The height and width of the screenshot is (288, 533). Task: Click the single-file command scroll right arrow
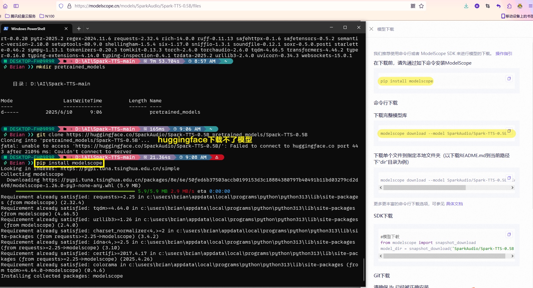pyautogui.click(x=512, y=187)
